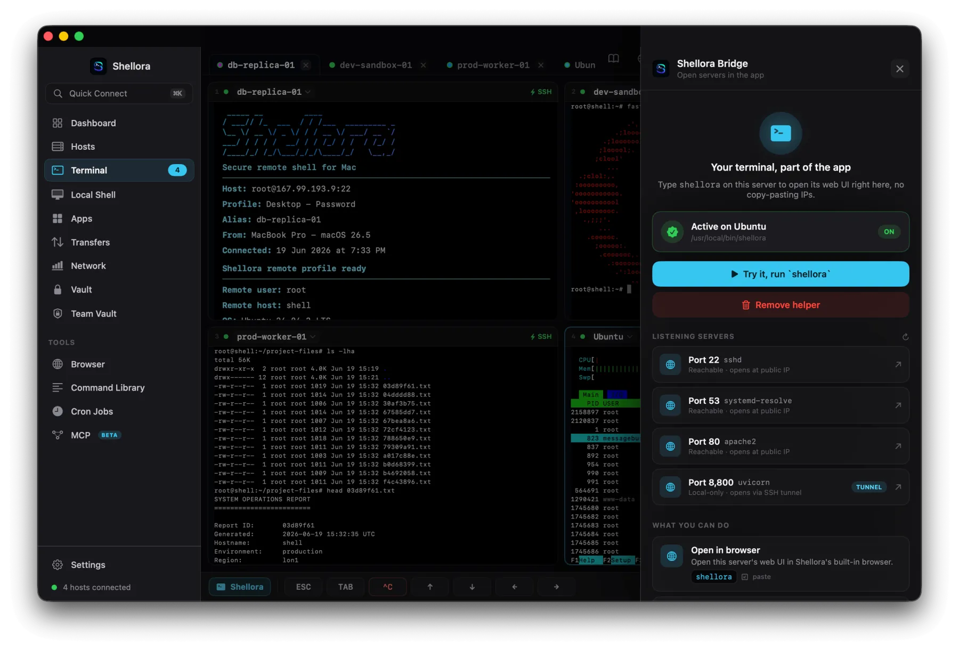The image size is (959, 651).
Task: Close the Shellora Bridge panel
Action: pyautogui.click(x=900, y=69)
